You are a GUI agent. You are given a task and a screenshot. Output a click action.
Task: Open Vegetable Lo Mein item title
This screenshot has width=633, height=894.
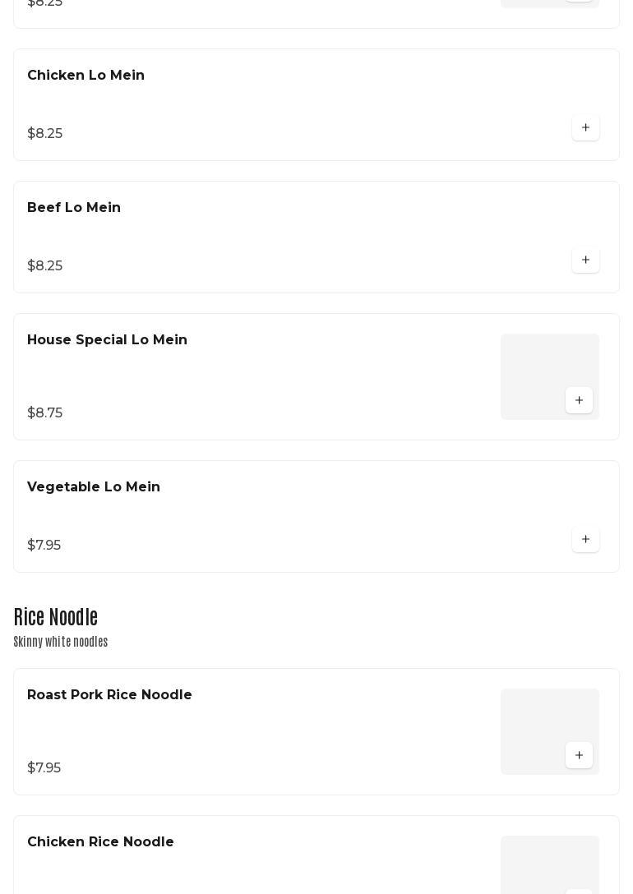click(x=94, y=487)
